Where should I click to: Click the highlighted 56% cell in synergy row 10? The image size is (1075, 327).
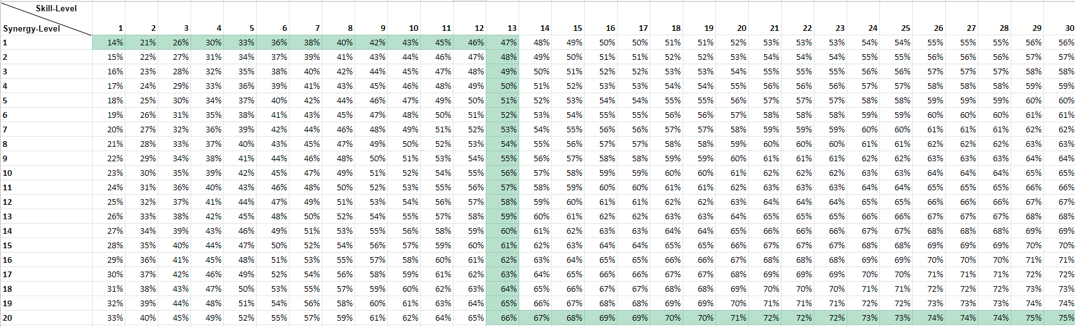point(508,173)
